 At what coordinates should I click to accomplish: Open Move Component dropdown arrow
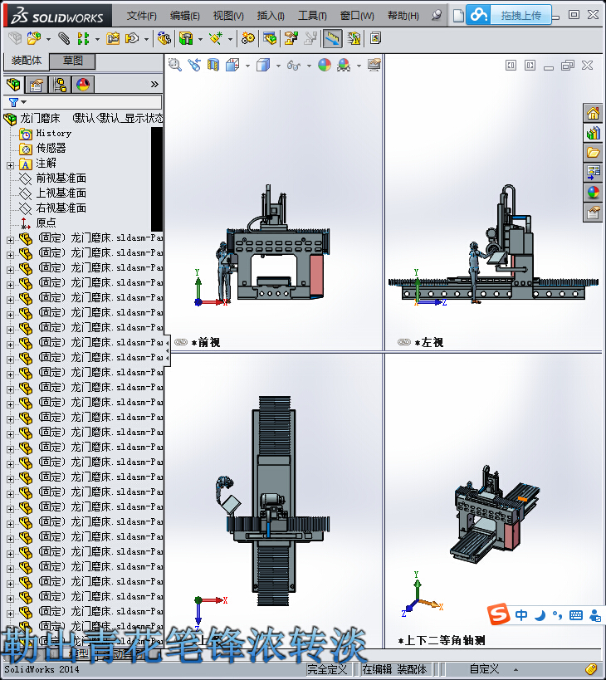pyautogui.click(x=146, y=40)
